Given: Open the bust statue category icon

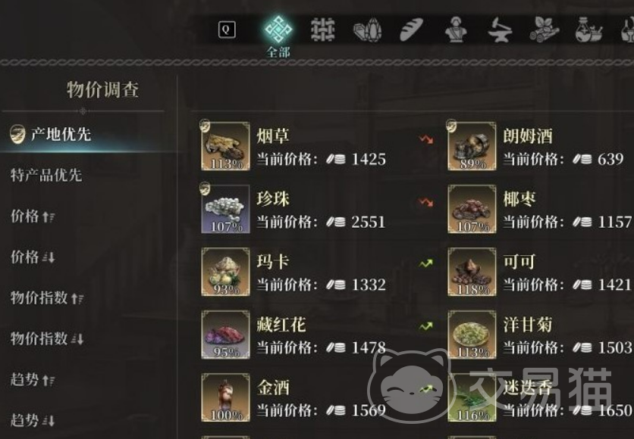Looking at the screenshot, I should tap(456, 30).
